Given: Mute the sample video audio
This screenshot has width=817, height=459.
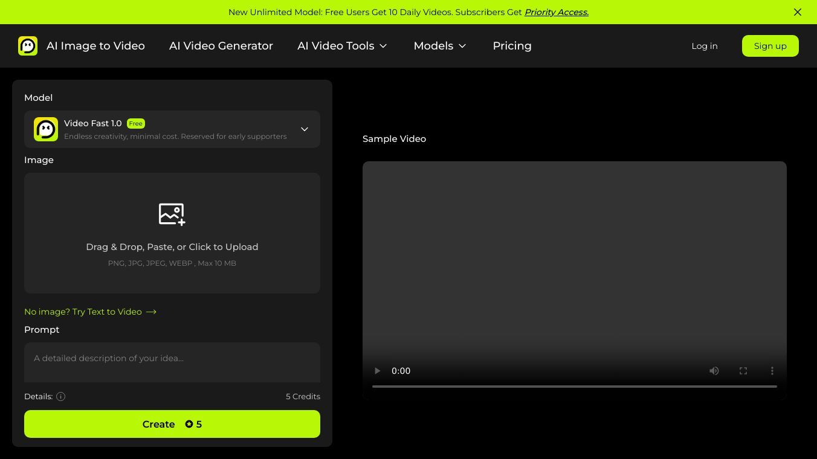Looking at the screenshot, I should (714, 371).
